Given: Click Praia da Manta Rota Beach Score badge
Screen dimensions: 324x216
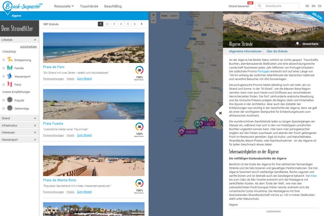Looking at the screenshot, I should click(139, 183).
